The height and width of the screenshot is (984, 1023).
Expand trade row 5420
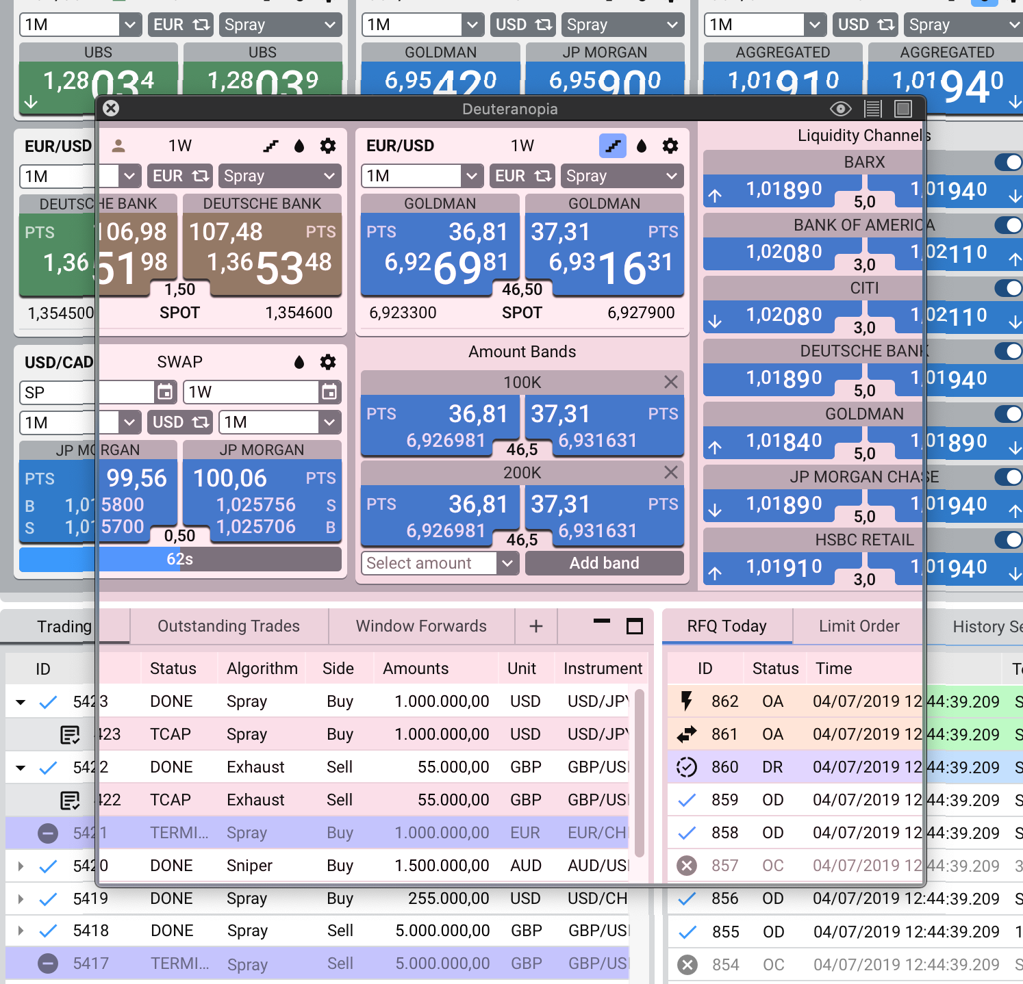[21, 866]
